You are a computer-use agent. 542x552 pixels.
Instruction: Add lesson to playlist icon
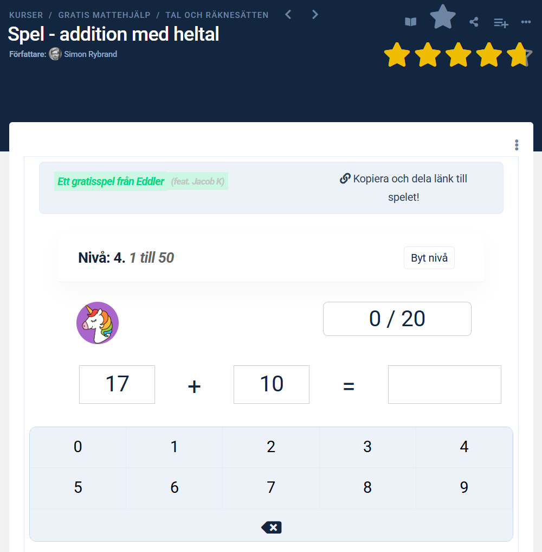click(x=501, y=22)
